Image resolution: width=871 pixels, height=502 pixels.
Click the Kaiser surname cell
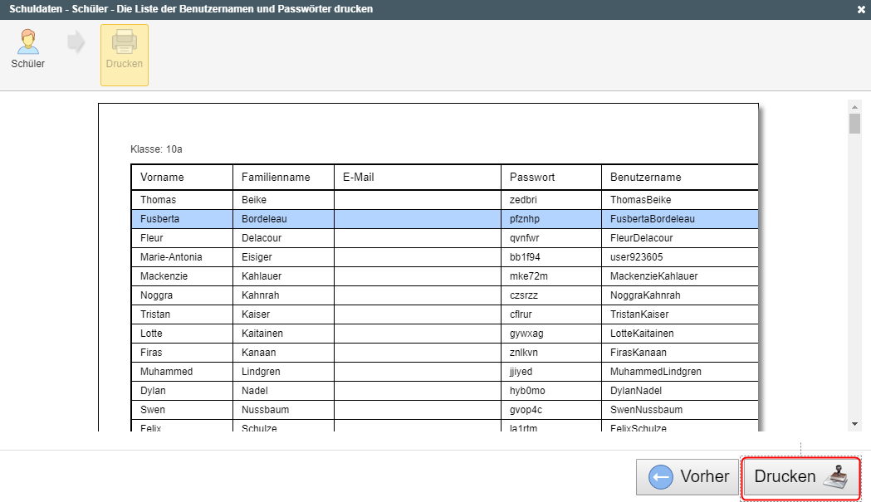[283, 314]
